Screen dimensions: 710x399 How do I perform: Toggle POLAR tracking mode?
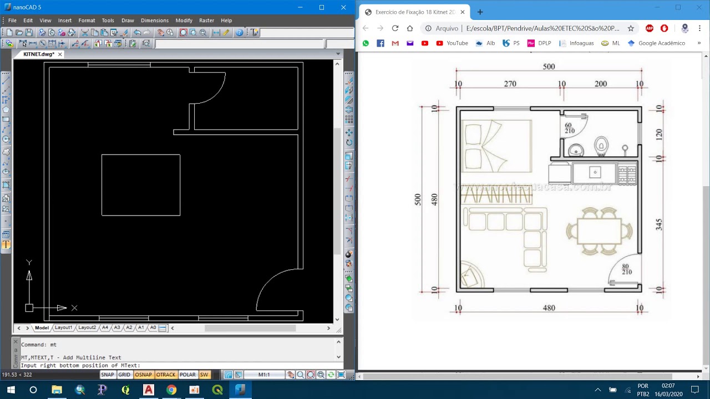coord(187,375)
